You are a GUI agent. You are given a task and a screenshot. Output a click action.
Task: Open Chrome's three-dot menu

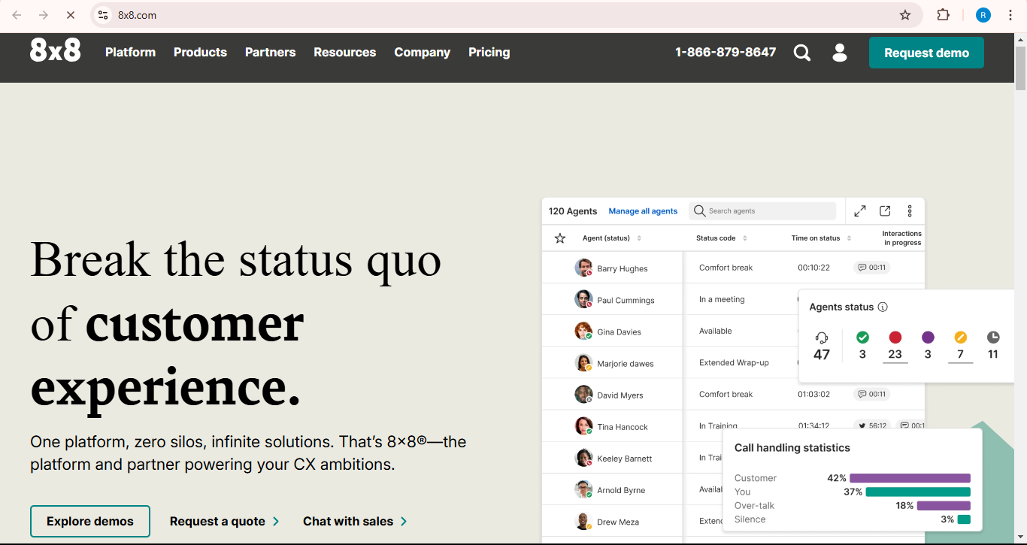[x=1010, y=15]
